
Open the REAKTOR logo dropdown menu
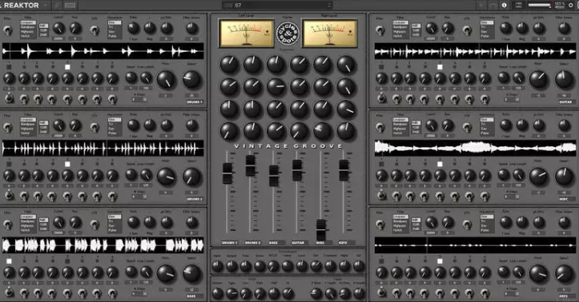click(x=46, y=5)
